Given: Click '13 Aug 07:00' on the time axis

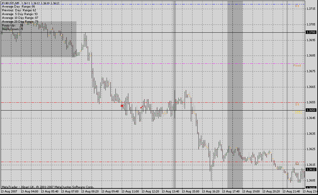Looking at the screenshot, I should [70, 191].
